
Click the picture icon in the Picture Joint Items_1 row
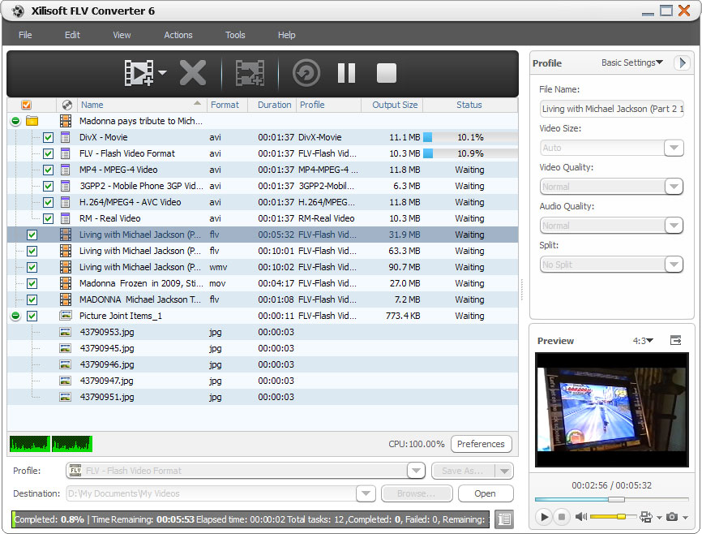point(66,316)
